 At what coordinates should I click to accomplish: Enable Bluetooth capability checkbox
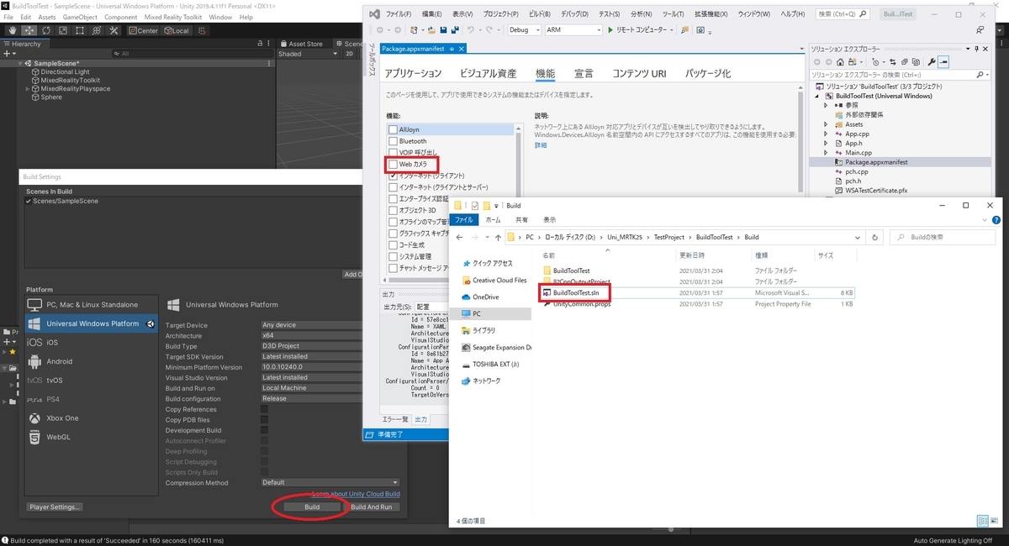(x=393, y=141)
